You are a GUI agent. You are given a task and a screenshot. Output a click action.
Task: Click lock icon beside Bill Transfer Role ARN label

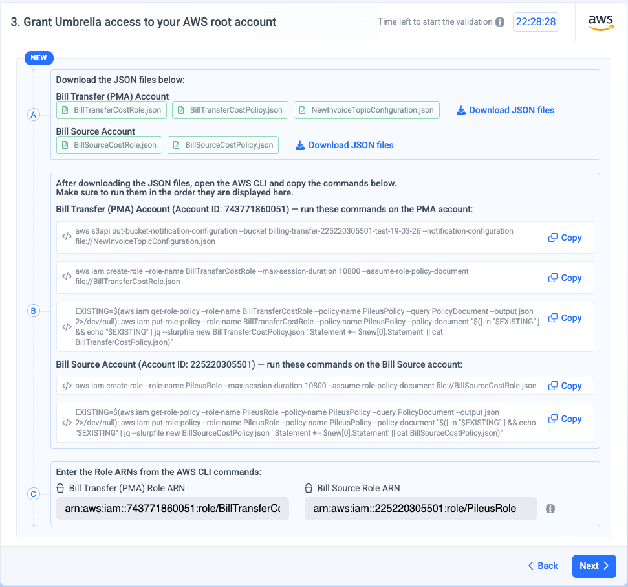[60, 488]
